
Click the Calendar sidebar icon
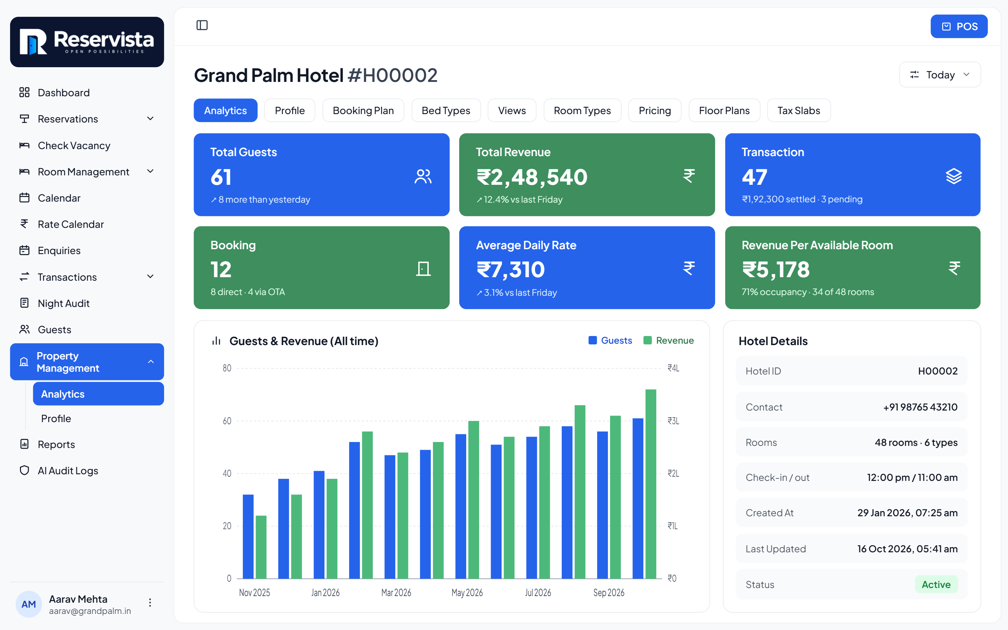24,198
